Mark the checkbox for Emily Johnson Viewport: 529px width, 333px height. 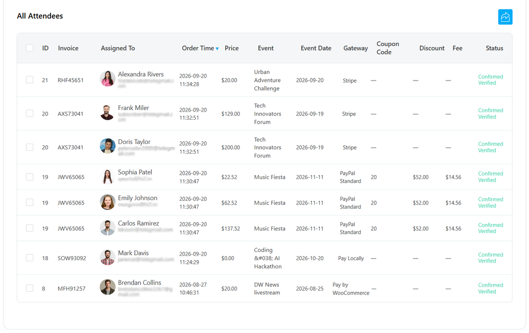pos(29,202)
